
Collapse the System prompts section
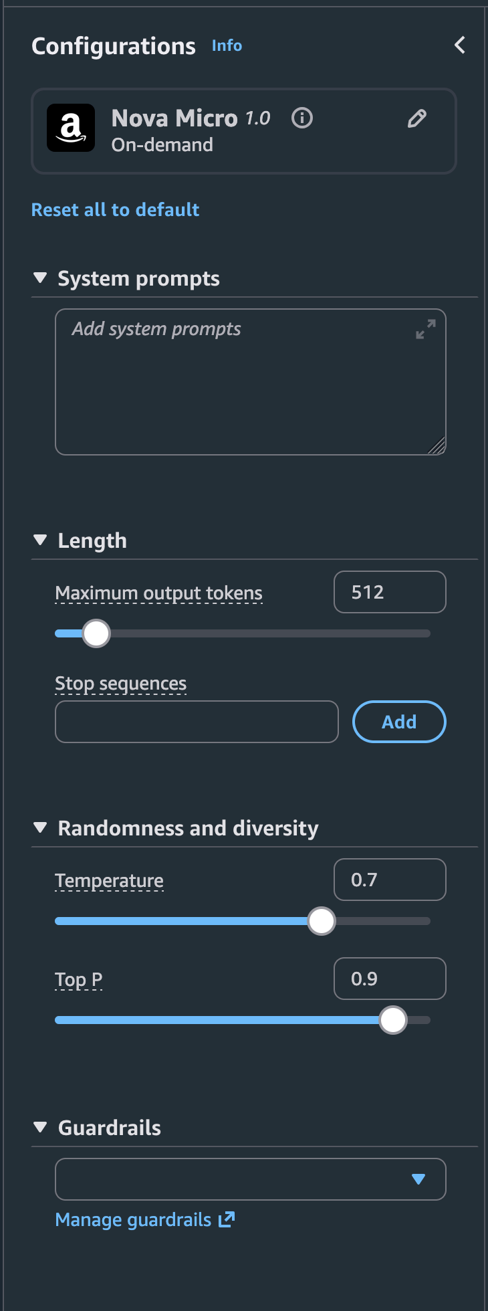click(x=40, y=278)
